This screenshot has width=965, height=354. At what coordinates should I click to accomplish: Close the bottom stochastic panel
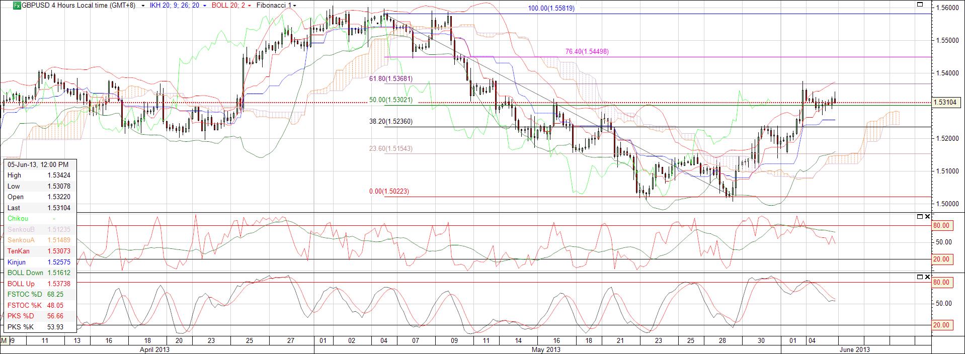pos(927,277)
